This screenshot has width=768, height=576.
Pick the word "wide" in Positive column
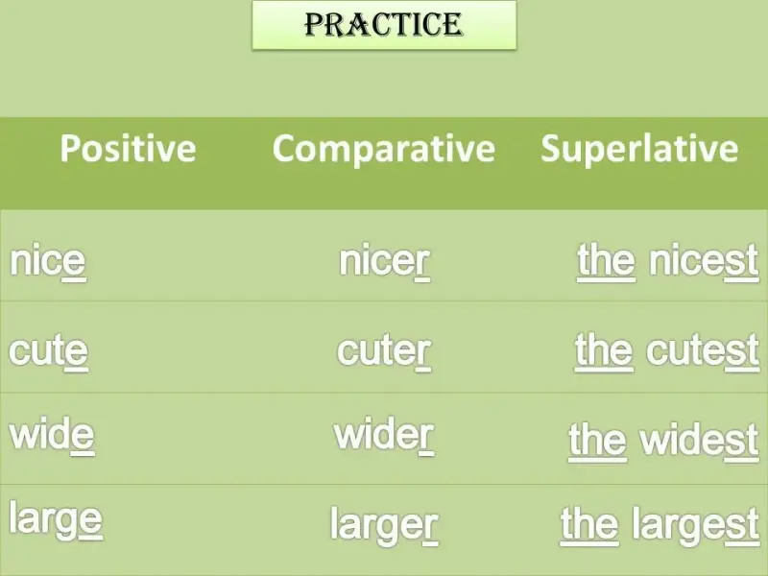pyautogui.click(x=52, y=437)
